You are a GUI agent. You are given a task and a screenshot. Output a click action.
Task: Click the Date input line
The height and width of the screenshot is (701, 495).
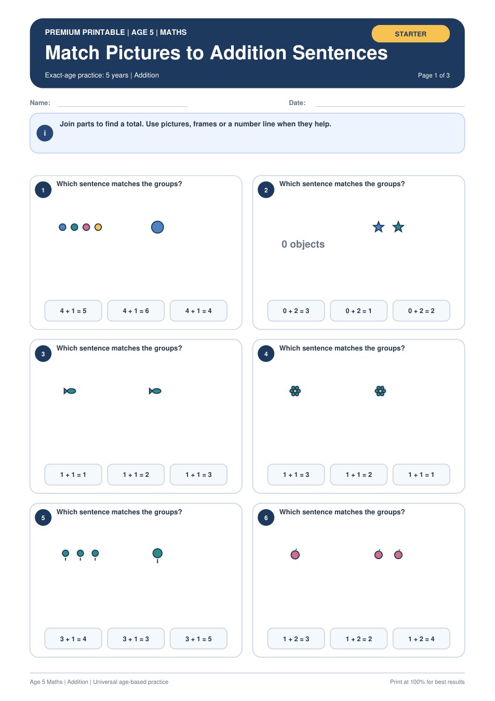[390, 103]
